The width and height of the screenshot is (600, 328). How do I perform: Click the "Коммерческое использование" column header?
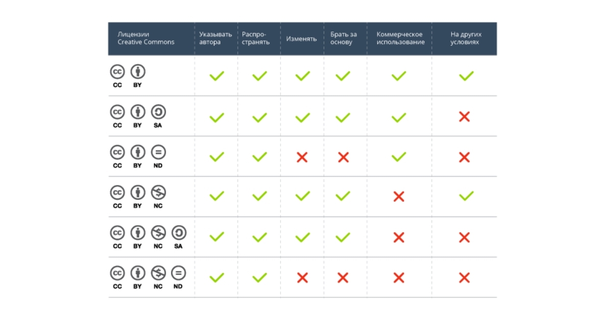400,38
